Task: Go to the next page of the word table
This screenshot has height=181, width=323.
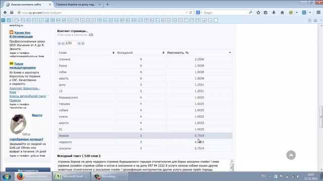Action: click(x=79, y=43)
